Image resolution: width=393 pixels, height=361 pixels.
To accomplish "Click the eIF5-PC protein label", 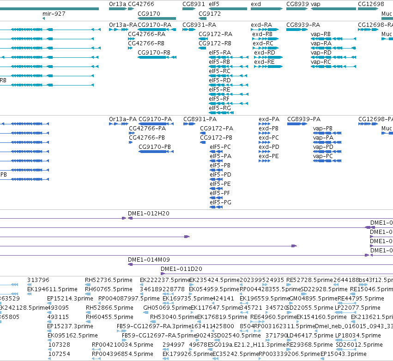I will click(220, 147).
